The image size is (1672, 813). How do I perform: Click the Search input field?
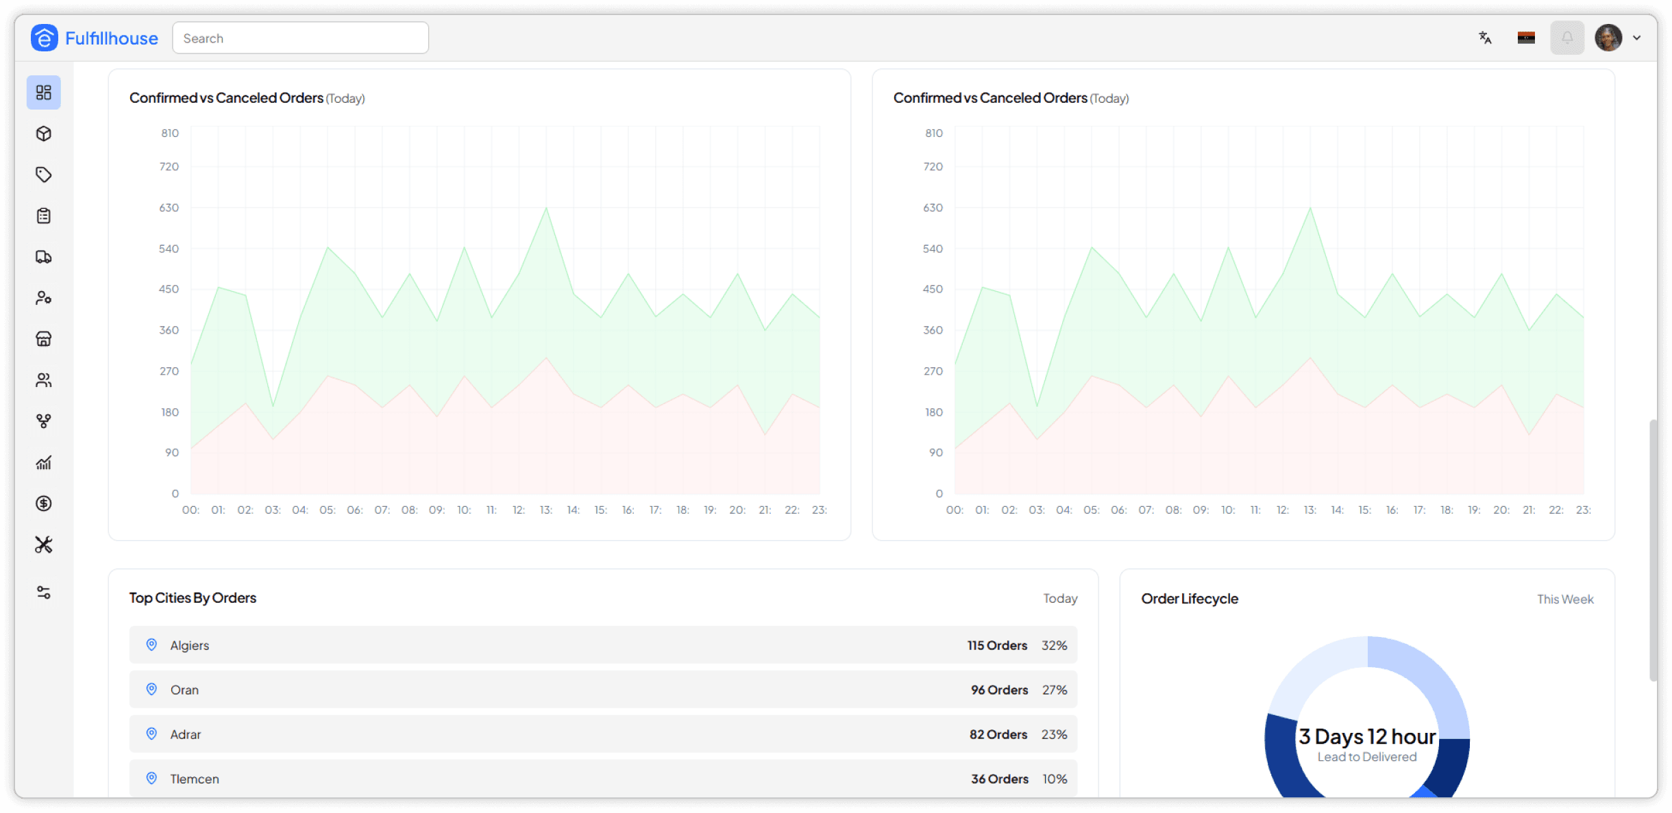[300, 38]
